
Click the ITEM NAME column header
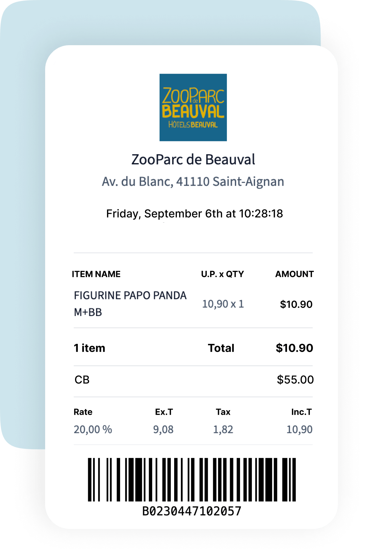tap(96, 274)
